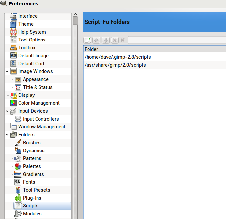Select Image Windows in the tree
This screenshot has height=219, width=226.
click(36, 71)
